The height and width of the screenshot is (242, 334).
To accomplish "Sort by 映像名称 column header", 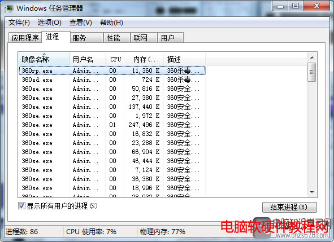I will pyautogui.click(x=44, y=59).
